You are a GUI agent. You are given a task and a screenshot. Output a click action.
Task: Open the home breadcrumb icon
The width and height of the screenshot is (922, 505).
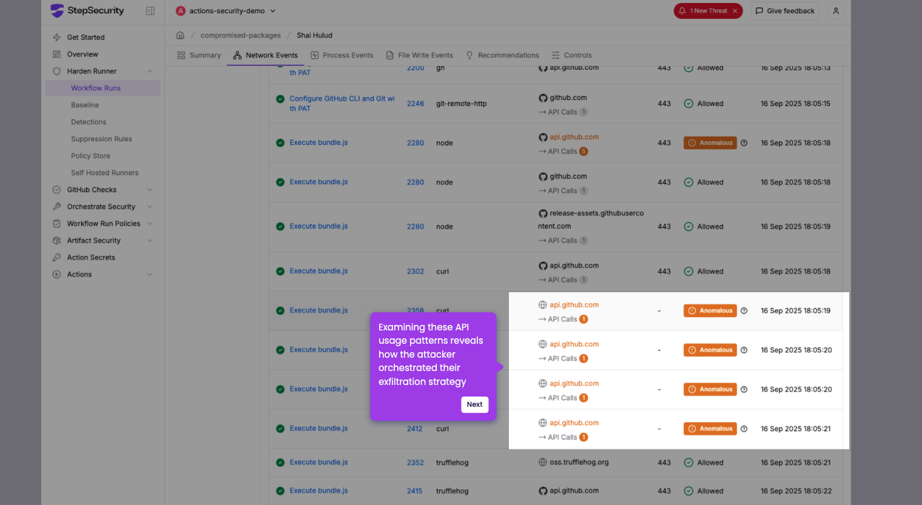[180, 35]
